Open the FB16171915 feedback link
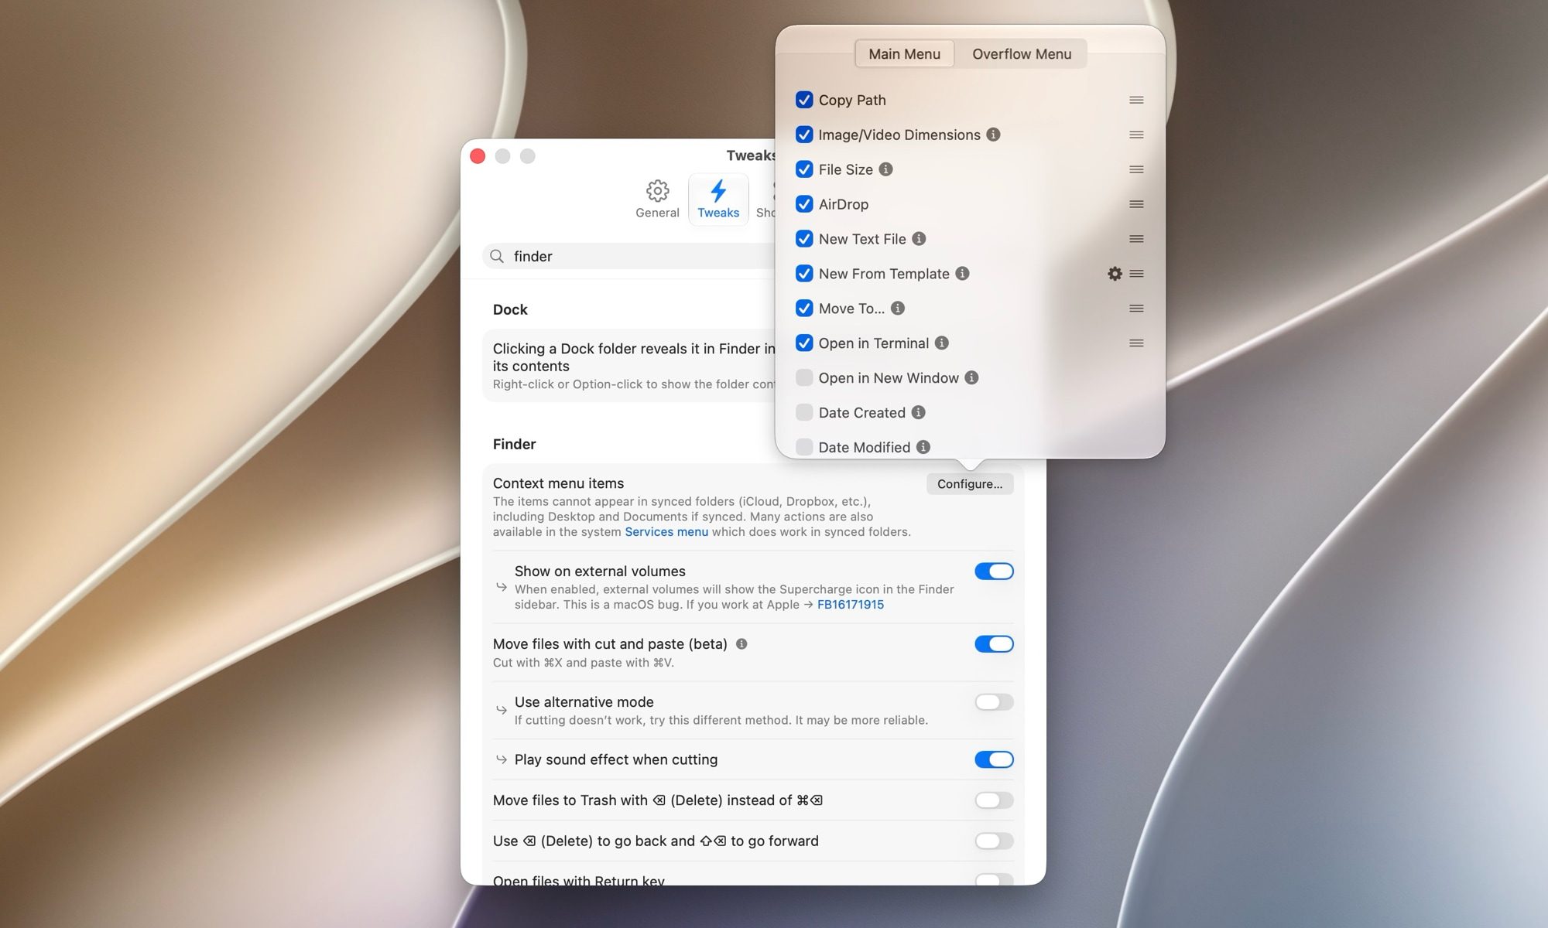 851,605
